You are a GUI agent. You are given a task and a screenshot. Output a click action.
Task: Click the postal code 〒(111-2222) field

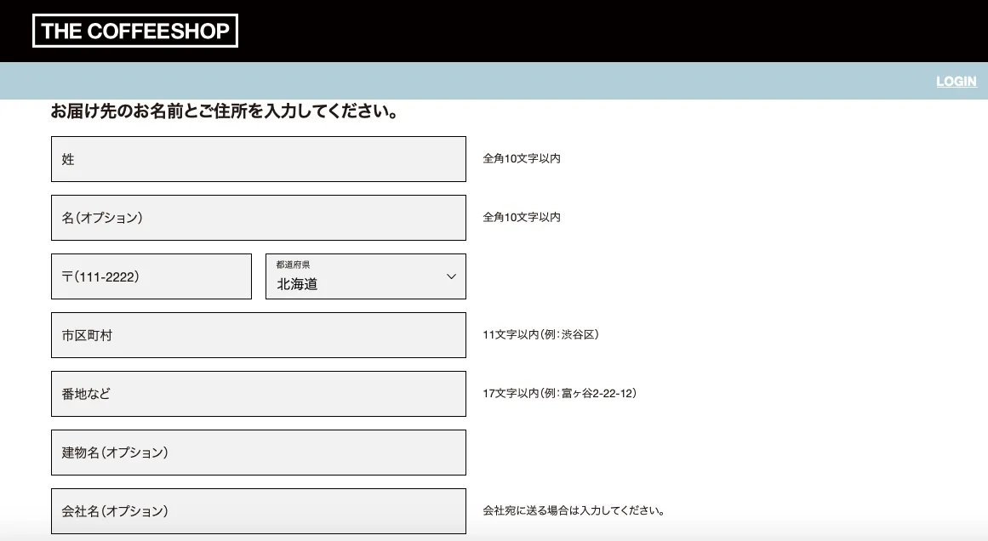point(151,276)
